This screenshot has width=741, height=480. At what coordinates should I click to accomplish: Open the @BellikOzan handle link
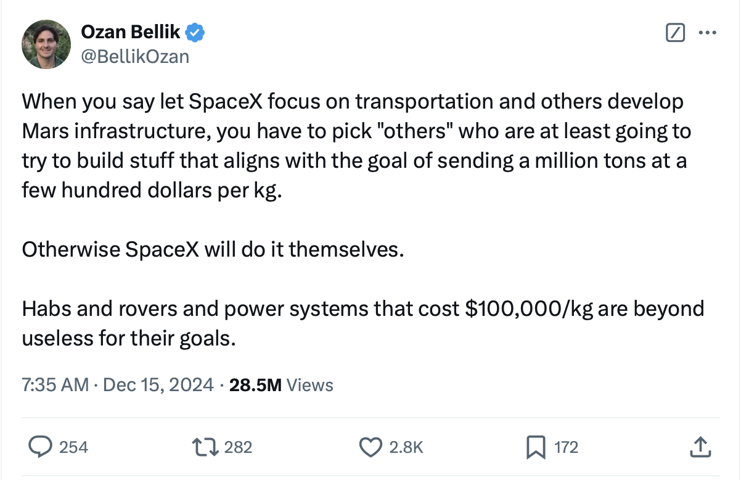click(135, 57)
